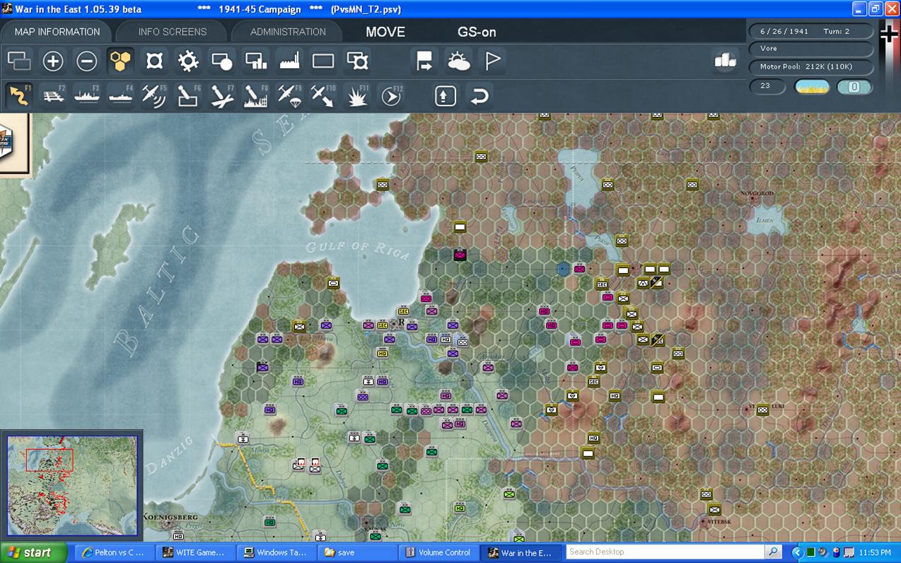Screen dimensions: 901x563
Task: Zoom in the map with plus icon
Action: click(x=53, y=61)
